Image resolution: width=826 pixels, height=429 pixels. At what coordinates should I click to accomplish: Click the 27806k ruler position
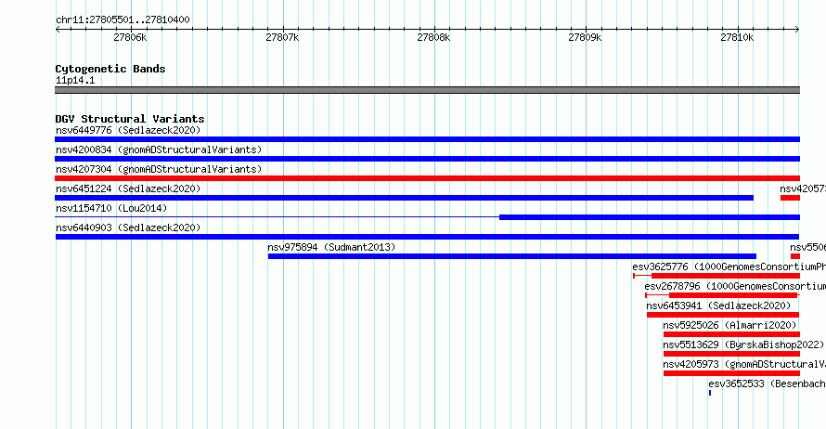coord(130,37)
